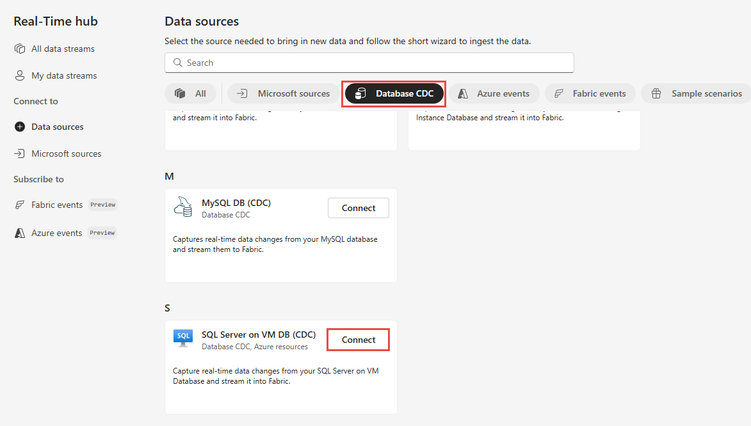Show Sample scenarios tab

[x=697, y=94]
